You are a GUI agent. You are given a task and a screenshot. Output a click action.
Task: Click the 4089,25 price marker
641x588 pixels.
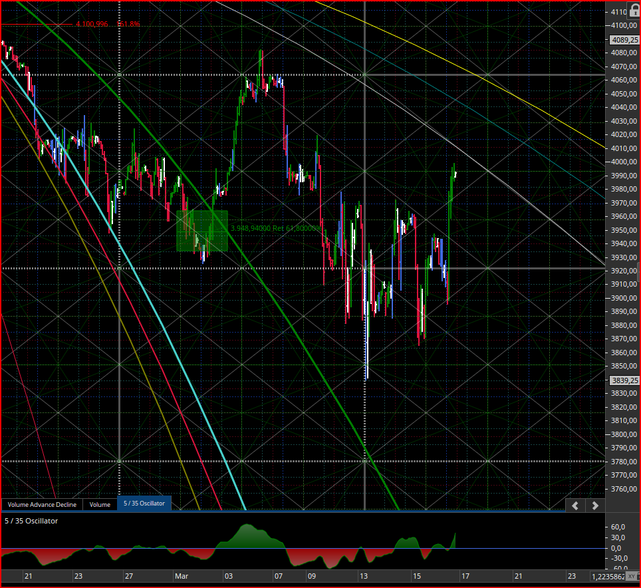pos(624,40)
